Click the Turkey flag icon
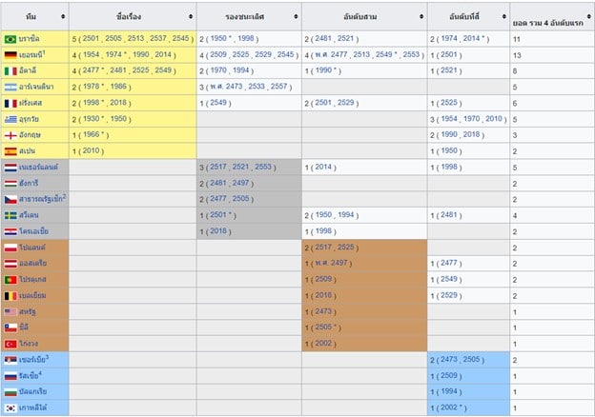595x417 pixels. pos(10,344)
